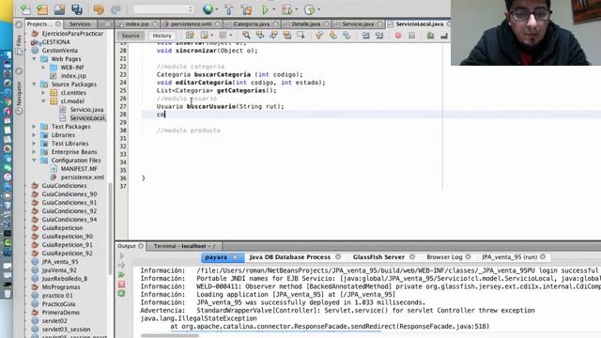The height and width of the screenshot is (338, 601).
Task: Switch to the Services panel tab
Action: pos(80,23)
